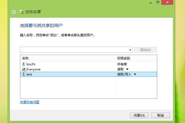
Task: Click the 取消 button
Action: [160, 115]
